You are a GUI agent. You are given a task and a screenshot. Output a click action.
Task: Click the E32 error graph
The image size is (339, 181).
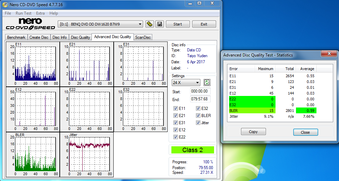[x=141, y=109]
